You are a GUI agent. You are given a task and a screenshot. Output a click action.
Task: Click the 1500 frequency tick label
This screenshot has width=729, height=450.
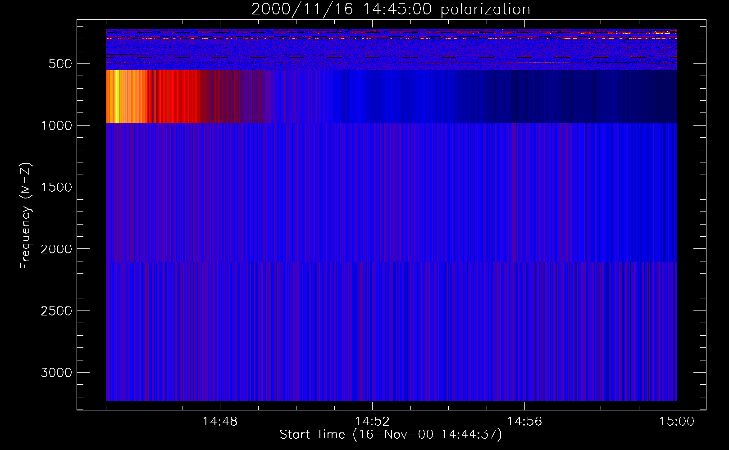click(56, 187)
